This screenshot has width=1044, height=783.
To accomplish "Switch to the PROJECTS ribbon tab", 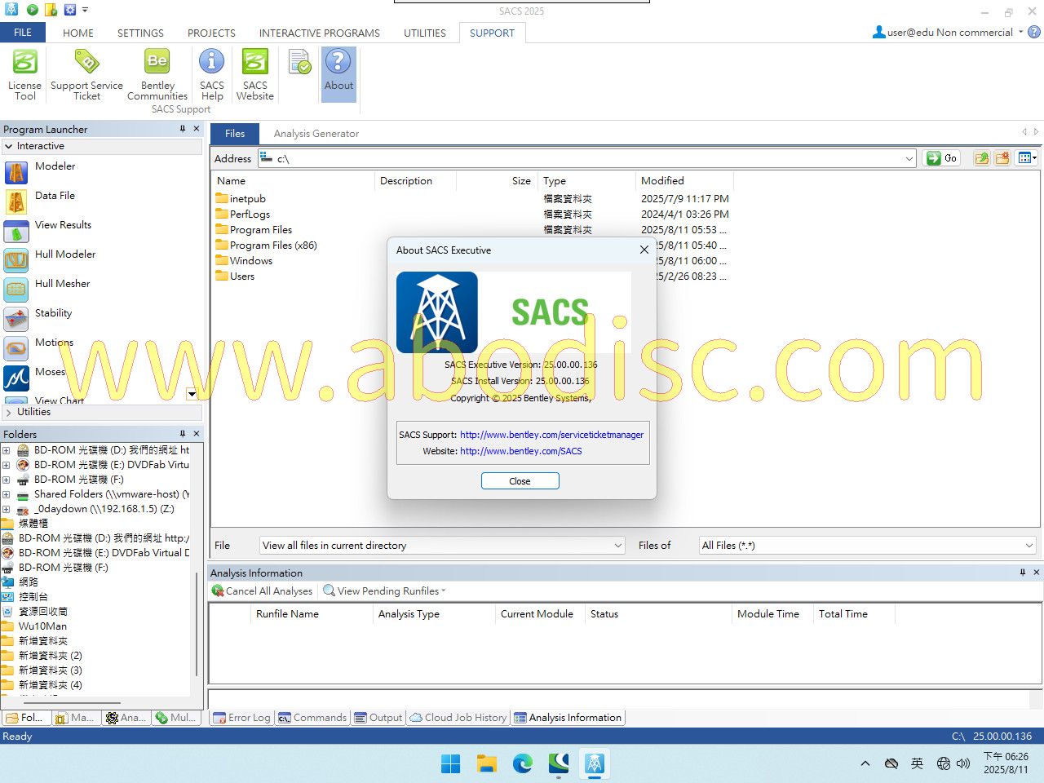I will (211, 33).
